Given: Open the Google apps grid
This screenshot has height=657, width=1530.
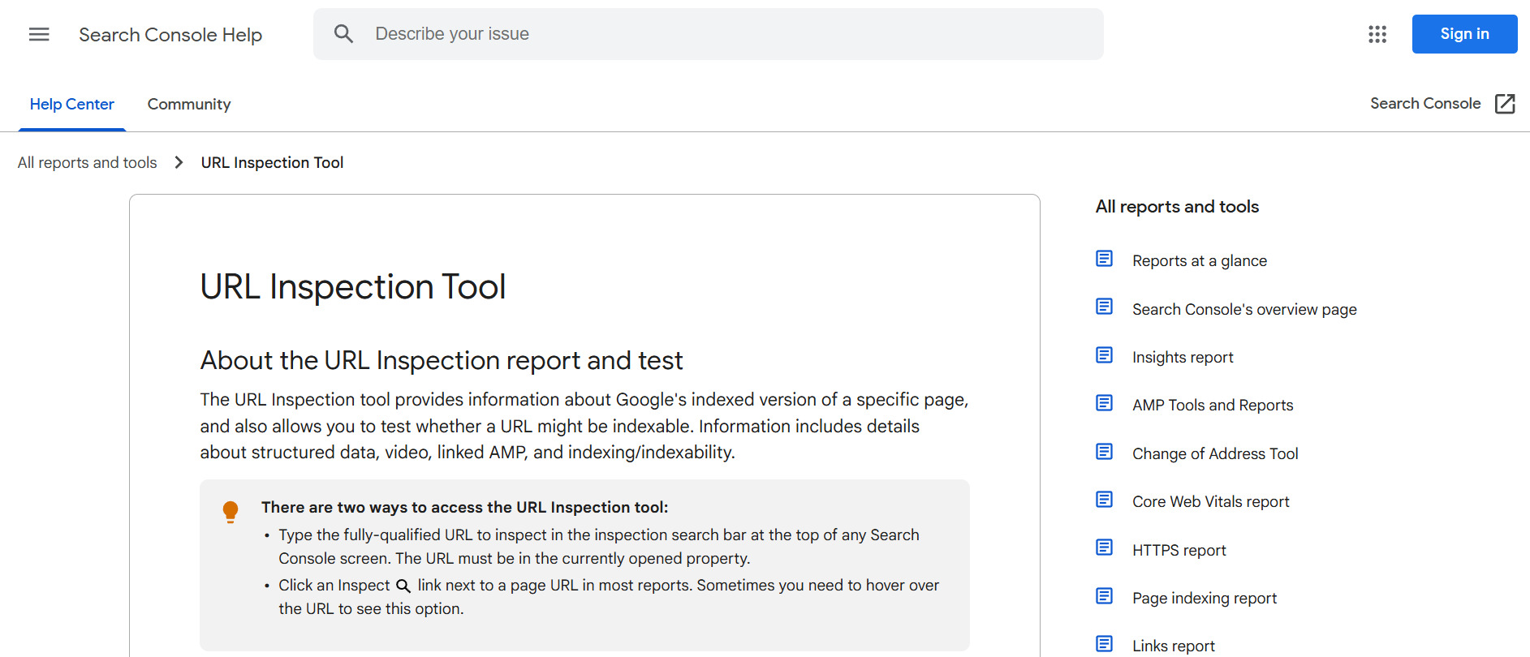Looking at the screenshot, I should click(x=1377, y=34).
